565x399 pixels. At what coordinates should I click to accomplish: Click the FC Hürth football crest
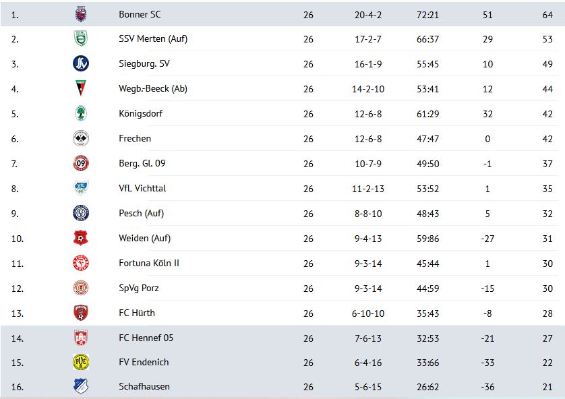click(81, 313)
